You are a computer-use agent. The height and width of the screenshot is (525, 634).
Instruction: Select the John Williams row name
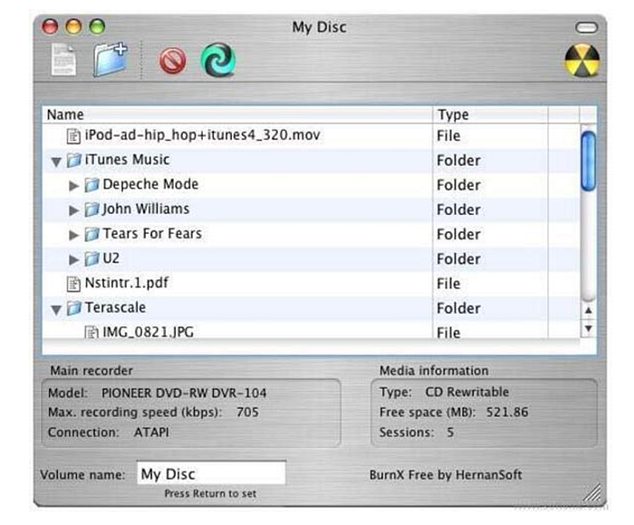click(x=146, y=209)
